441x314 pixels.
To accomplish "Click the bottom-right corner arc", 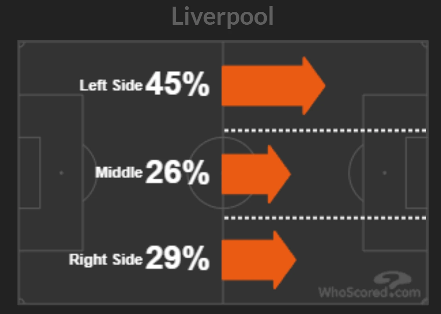I will (x=424, y=301).
